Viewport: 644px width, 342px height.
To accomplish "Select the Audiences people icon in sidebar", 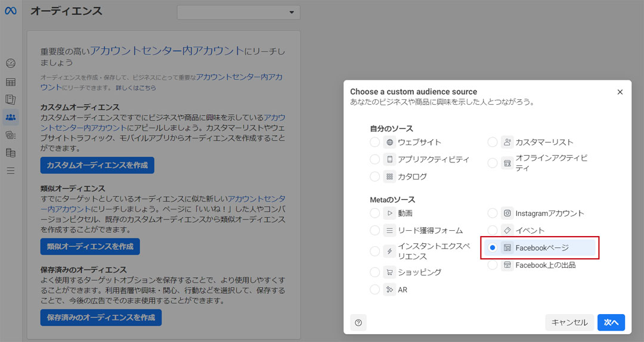I will tap(11, 117).
